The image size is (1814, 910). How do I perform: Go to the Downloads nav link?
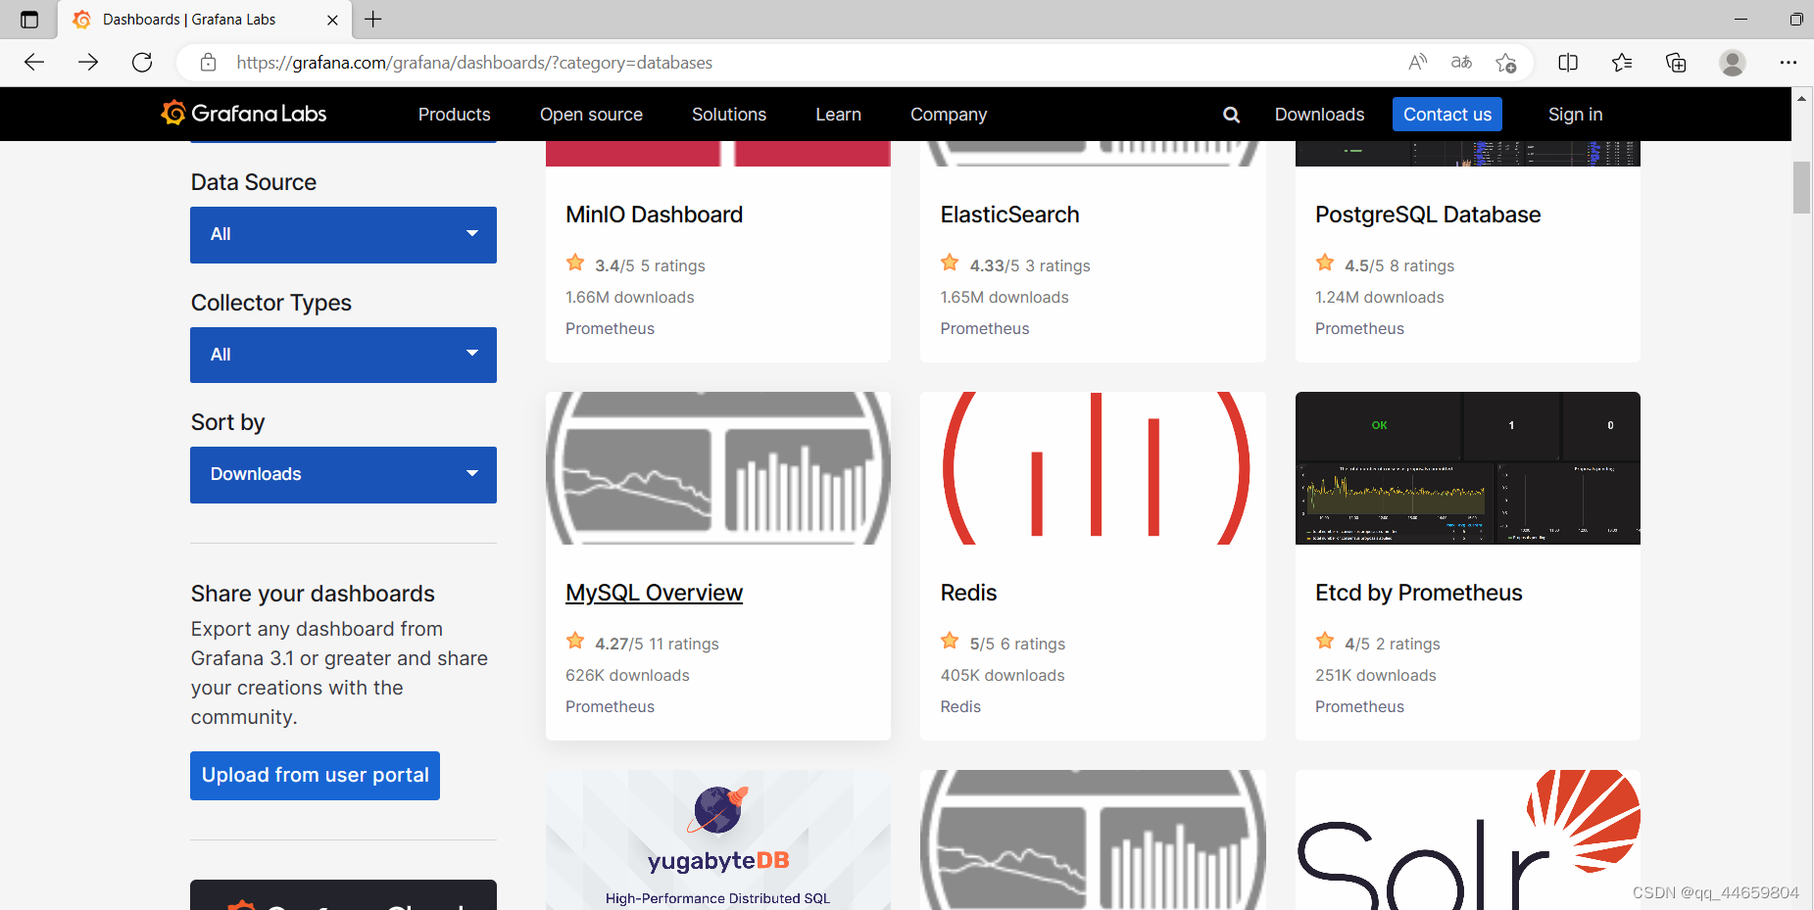[1319, 115]
